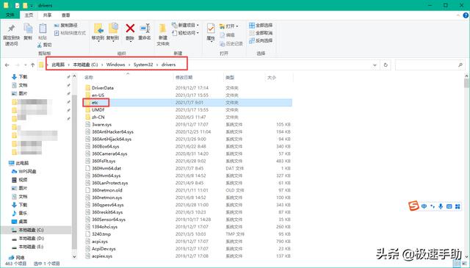Click the New Folder icon
This screenshot has height=268, width=470.
pyautogui.click(x=163, y=29)
